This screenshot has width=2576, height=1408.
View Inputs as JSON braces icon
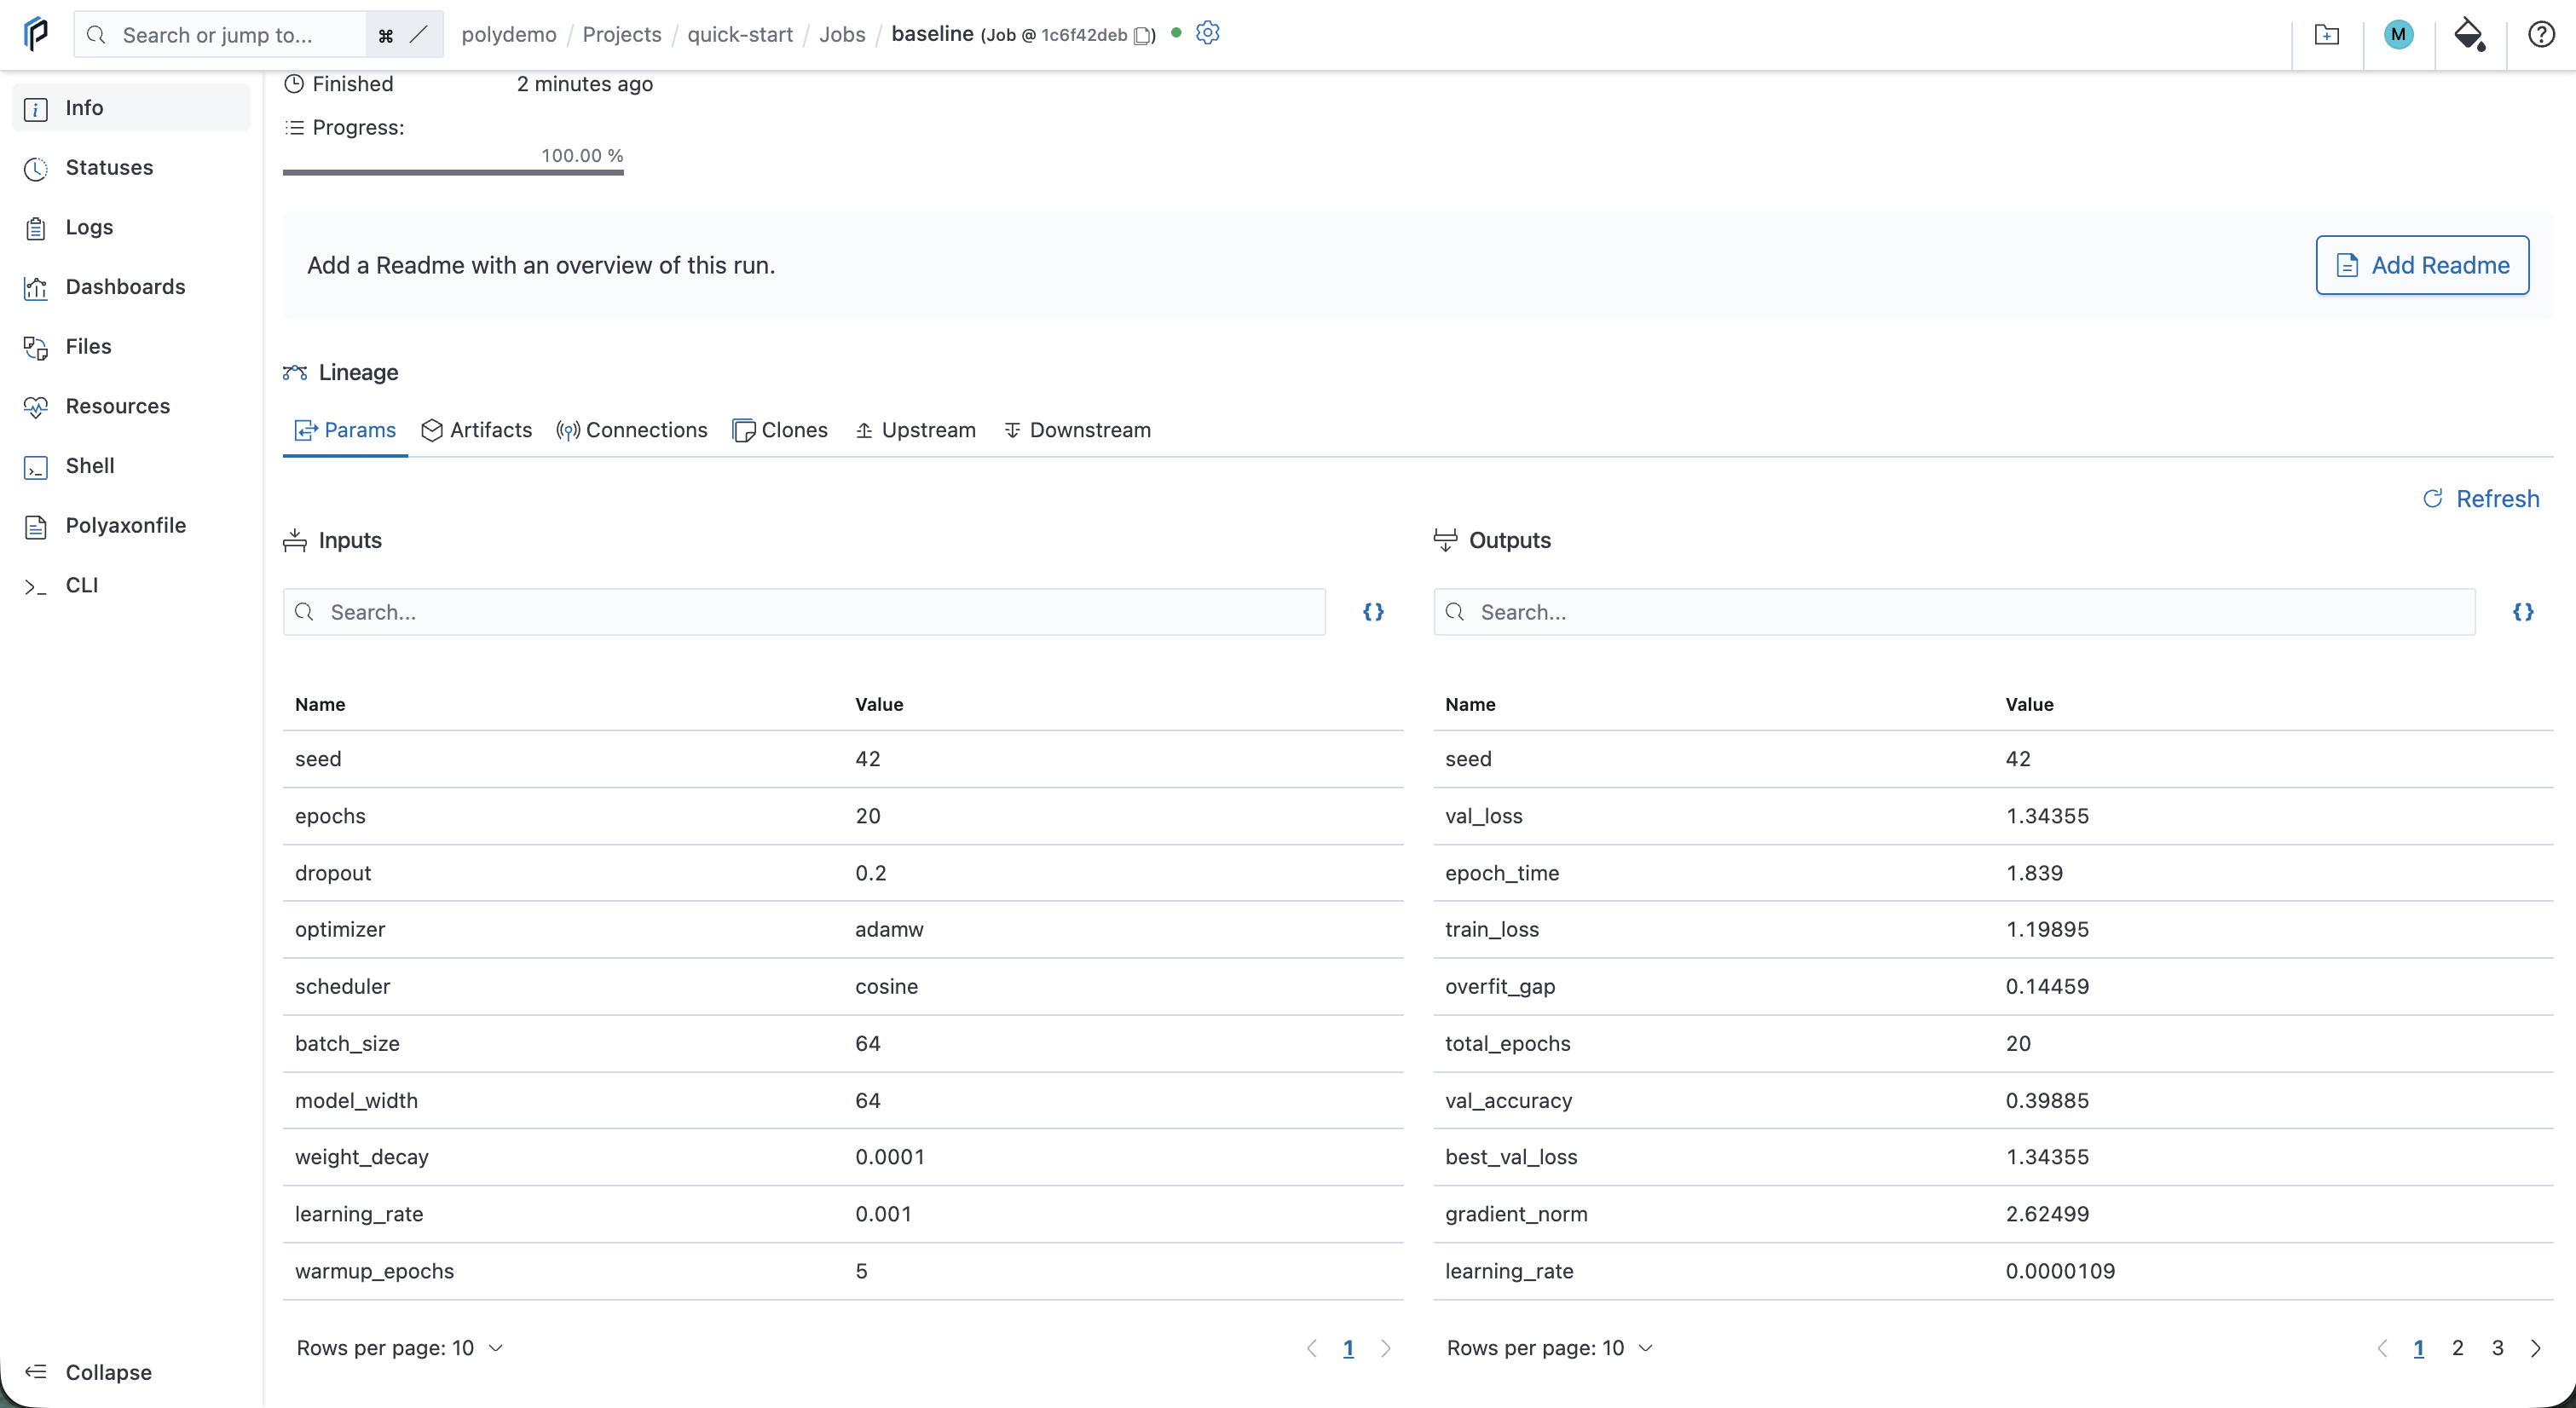tap(1373, 612)
